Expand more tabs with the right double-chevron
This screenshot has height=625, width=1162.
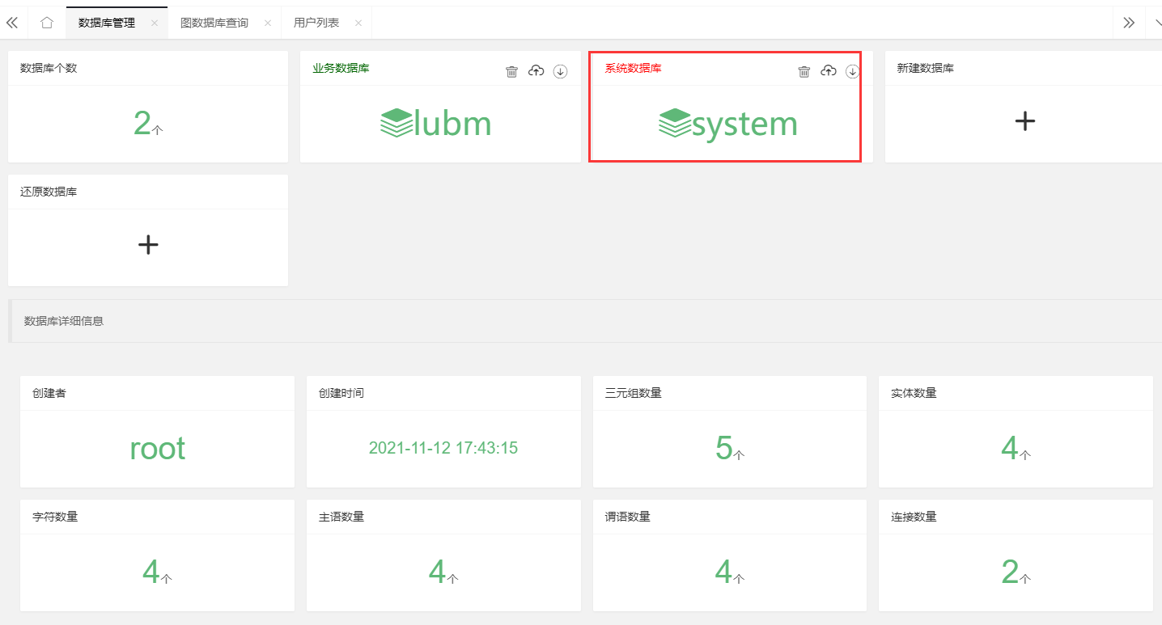coord(1129,22)
